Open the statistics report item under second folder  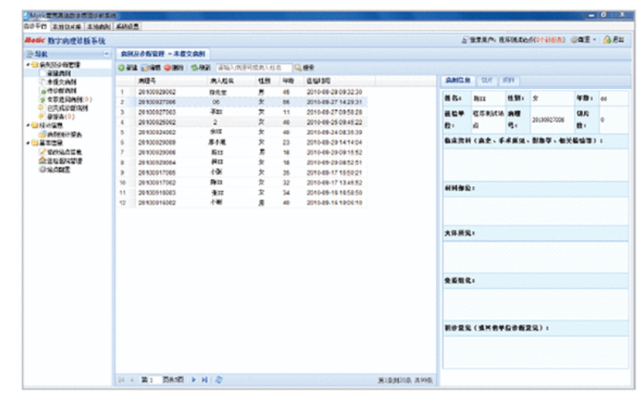(x=60, y=134)
